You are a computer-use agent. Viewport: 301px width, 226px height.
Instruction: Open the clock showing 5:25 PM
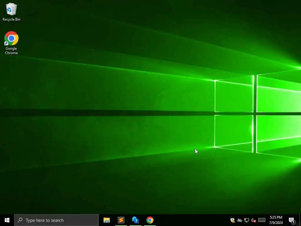click(x=276, y=220)
